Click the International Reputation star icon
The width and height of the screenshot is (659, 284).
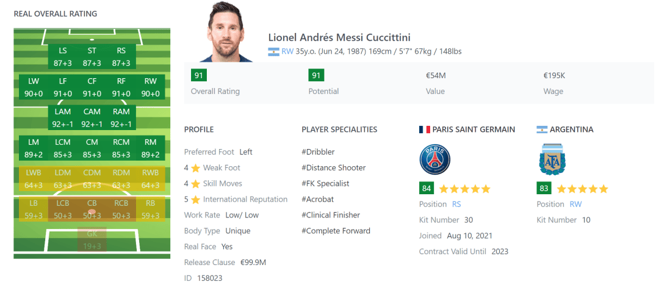click(195, 200)
